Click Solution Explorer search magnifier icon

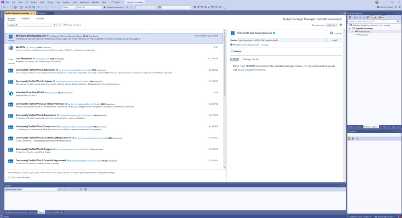[x=398, y=22]
